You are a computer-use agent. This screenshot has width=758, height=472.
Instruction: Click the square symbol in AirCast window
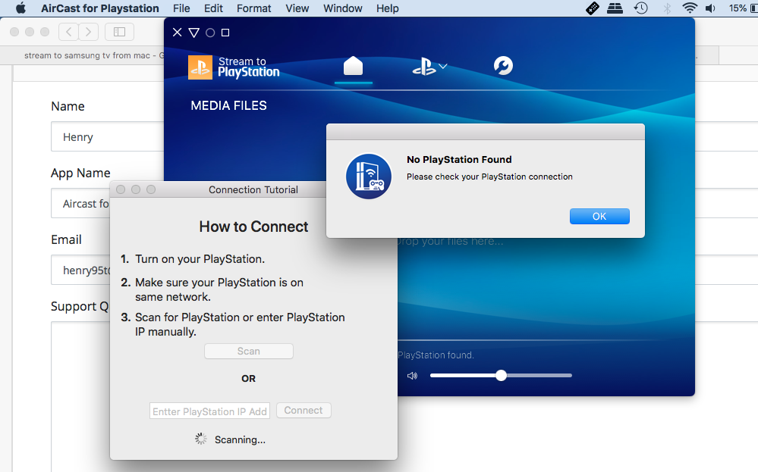[x=225, y=33]
